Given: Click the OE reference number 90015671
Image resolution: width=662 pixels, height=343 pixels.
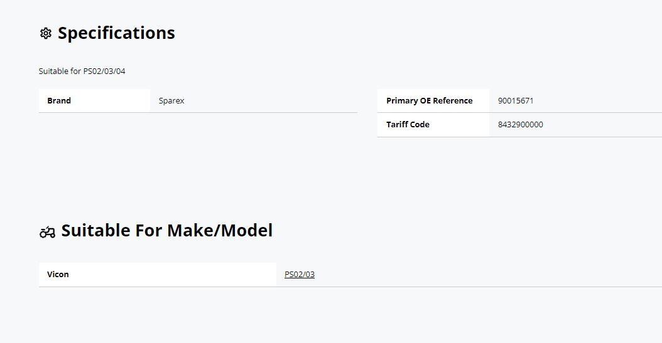Looking at the screenshot, I should click(x=516, y=101).
